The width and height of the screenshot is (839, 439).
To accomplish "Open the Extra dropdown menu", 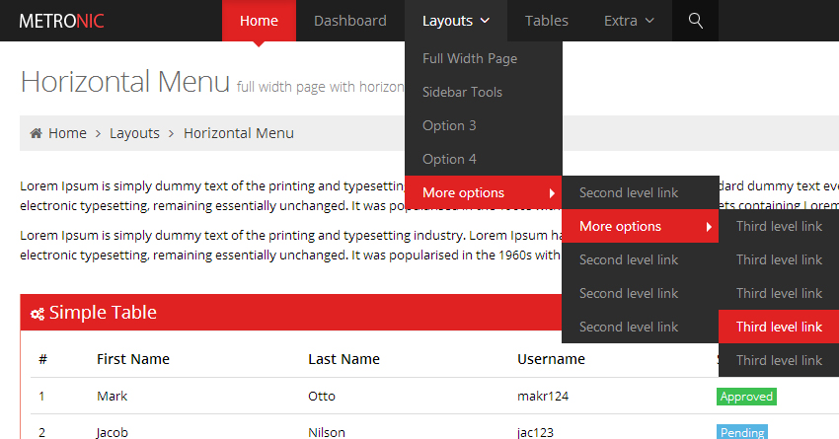I will pos(629,21).
